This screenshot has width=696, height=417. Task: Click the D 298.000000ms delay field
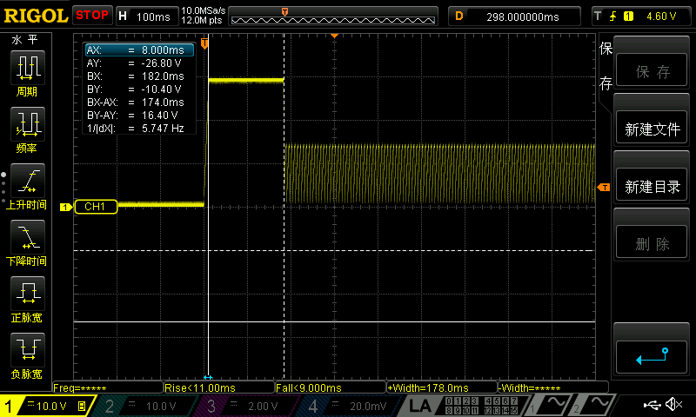pyautogui.click(x=514, y=17)
